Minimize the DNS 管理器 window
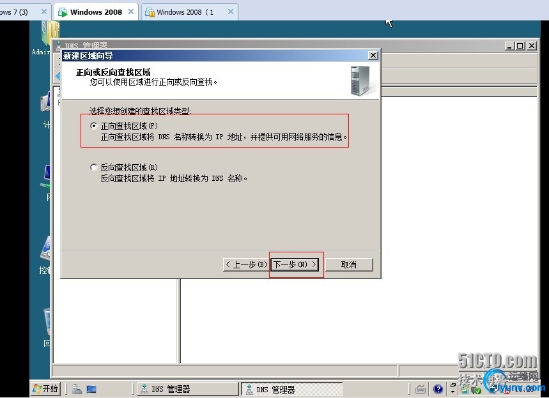 pyautogui.click(x=509, y=46)
